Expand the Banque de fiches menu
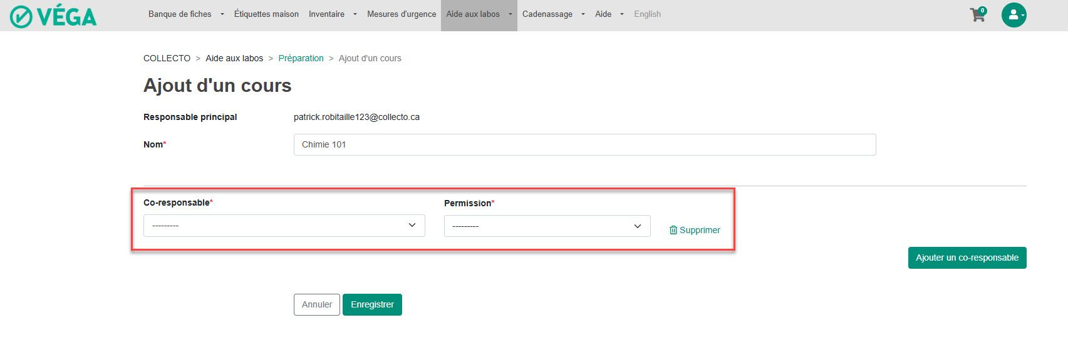The height and width of the screenshot is (355, 1068). pyautogui.click(x=185, y=14)
